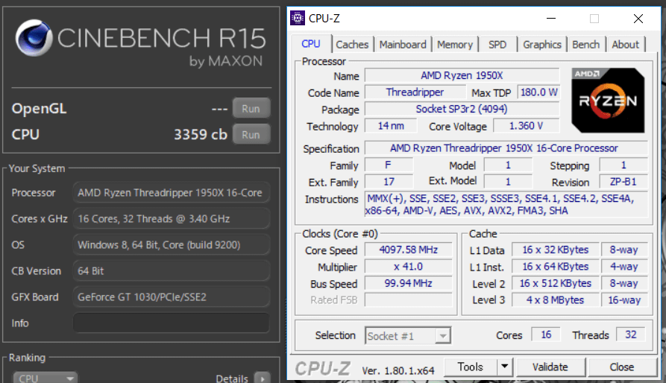Screen dimensions: 666x383
Task: Select the Memory tab
Action: [x=455, y=45]
